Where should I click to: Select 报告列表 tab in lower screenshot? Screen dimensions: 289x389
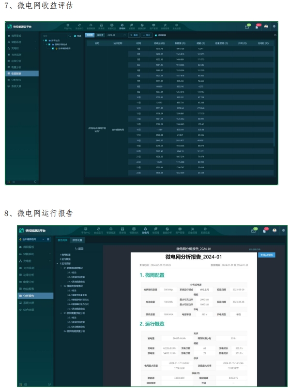(62, 240)
